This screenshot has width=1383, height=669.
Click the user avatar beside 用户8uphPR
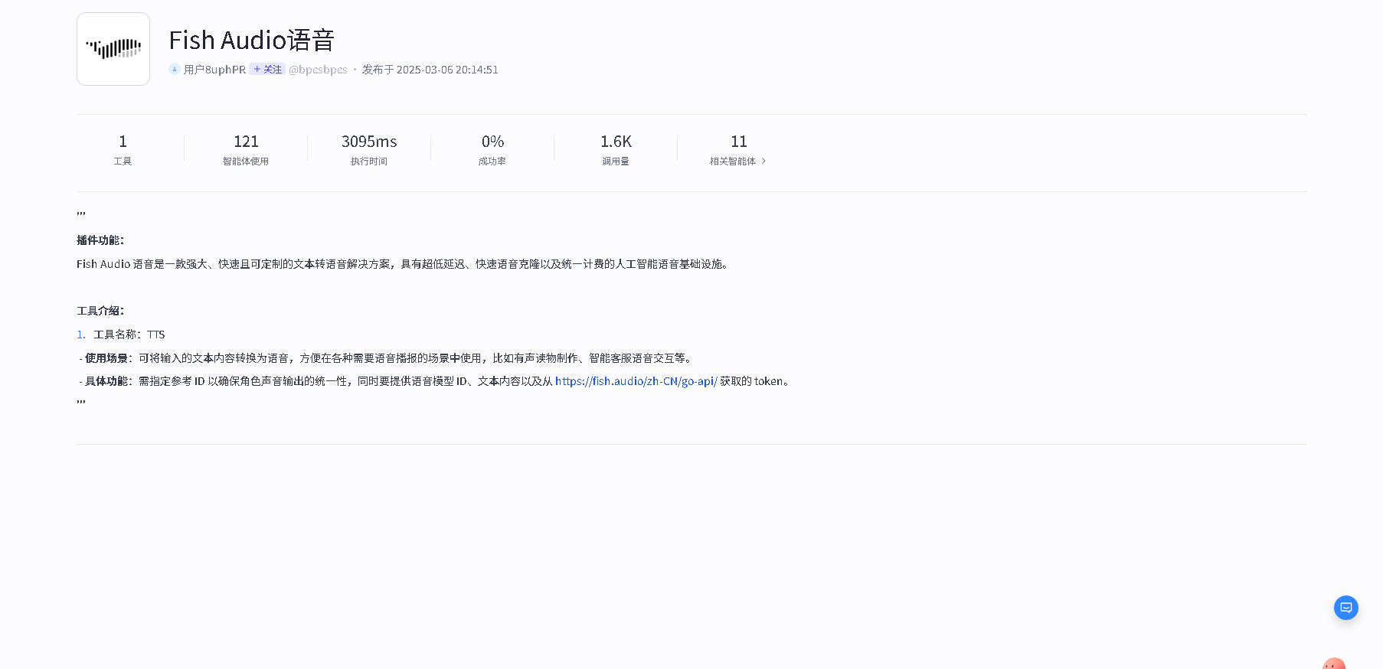(175, 70)
